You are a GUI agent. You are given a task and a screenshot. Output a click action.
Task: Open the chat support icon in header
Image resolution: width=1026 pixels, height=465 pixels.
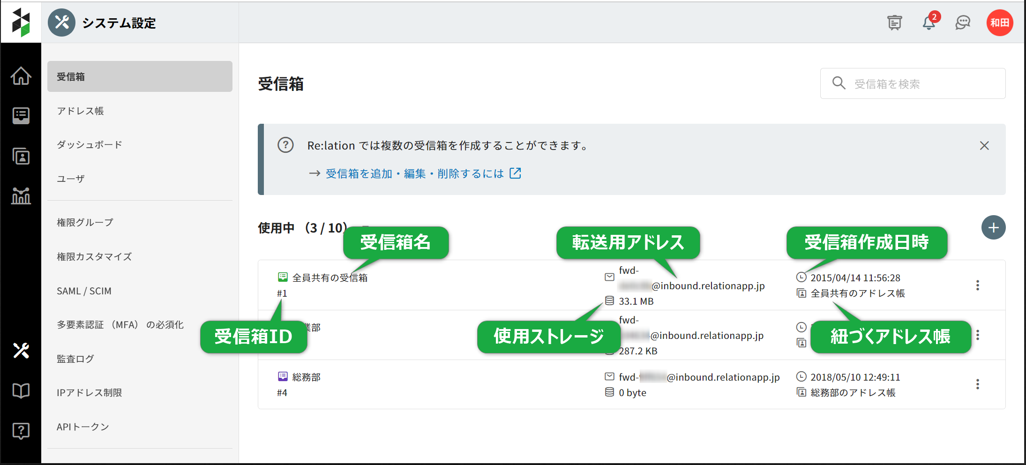963,22
